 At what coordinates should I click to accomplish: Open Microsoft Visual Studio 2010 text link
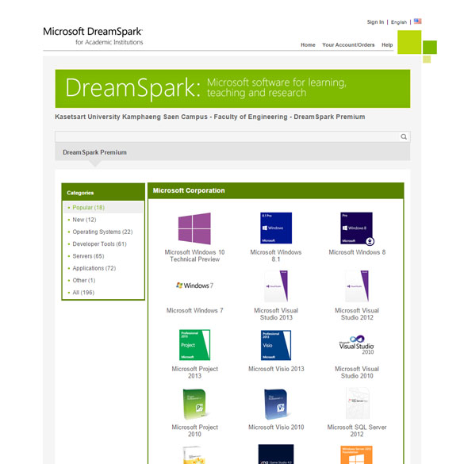(x=357, y=372)
